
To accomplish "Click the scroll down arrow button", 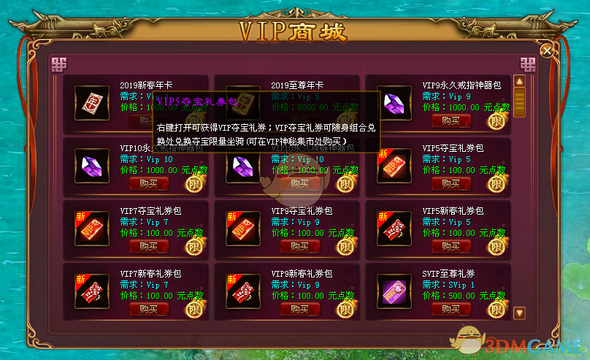I will tap(520, 313).
